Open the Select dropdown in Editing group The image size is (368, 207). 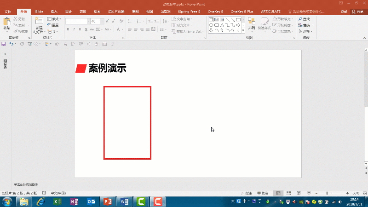[305, 31]
